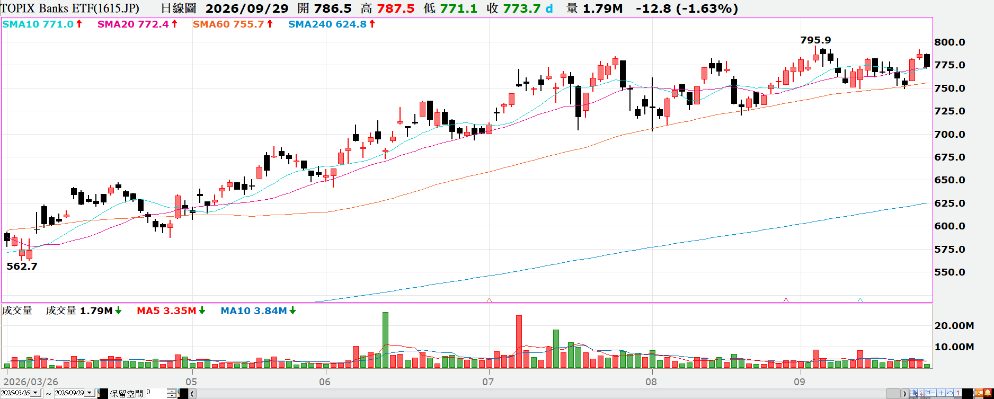Open the orange 'new' badge icon
The image size is (994, 399).
pyautogui.click(x=979, y=393)
